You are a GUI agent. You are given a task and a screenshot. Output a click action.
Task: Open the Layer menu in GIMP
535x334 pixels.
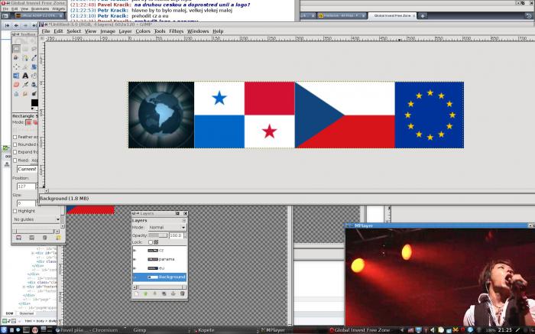click(x=125, y=31)
